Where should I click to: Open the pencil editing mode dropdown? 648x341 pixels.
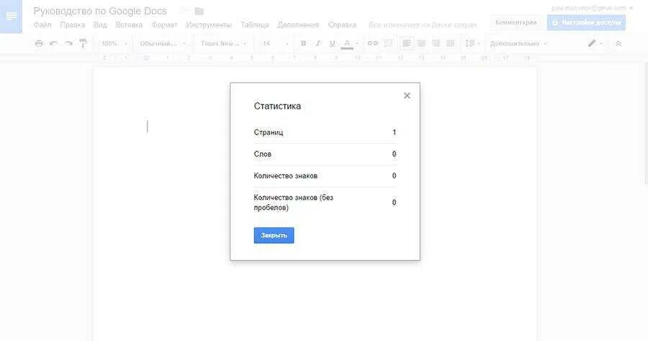pyautogui.click(x=595, y=43)
